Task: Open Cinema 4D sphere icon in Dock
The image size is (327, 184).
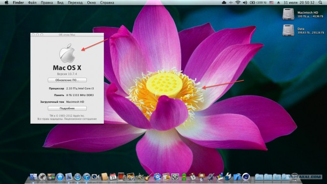Action: 246,176
